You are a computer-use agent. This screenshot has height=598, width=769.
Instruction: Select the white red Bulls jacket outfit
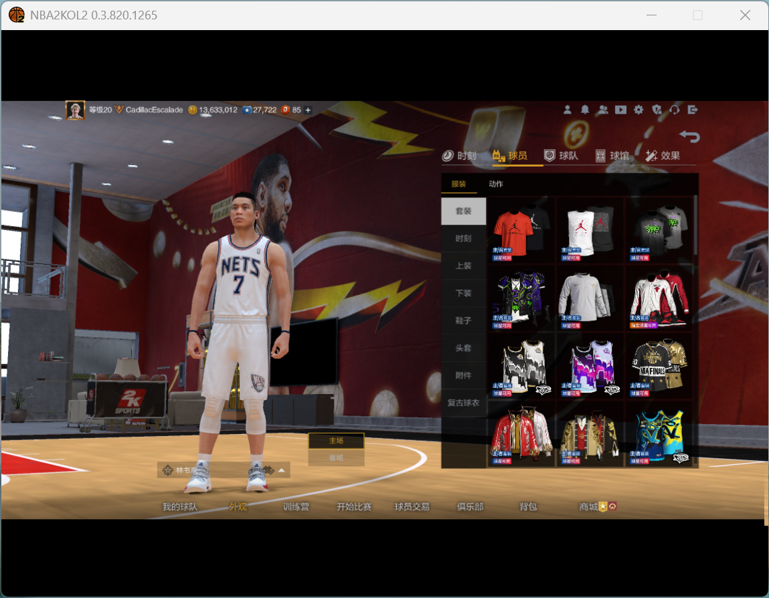(659, 298)
